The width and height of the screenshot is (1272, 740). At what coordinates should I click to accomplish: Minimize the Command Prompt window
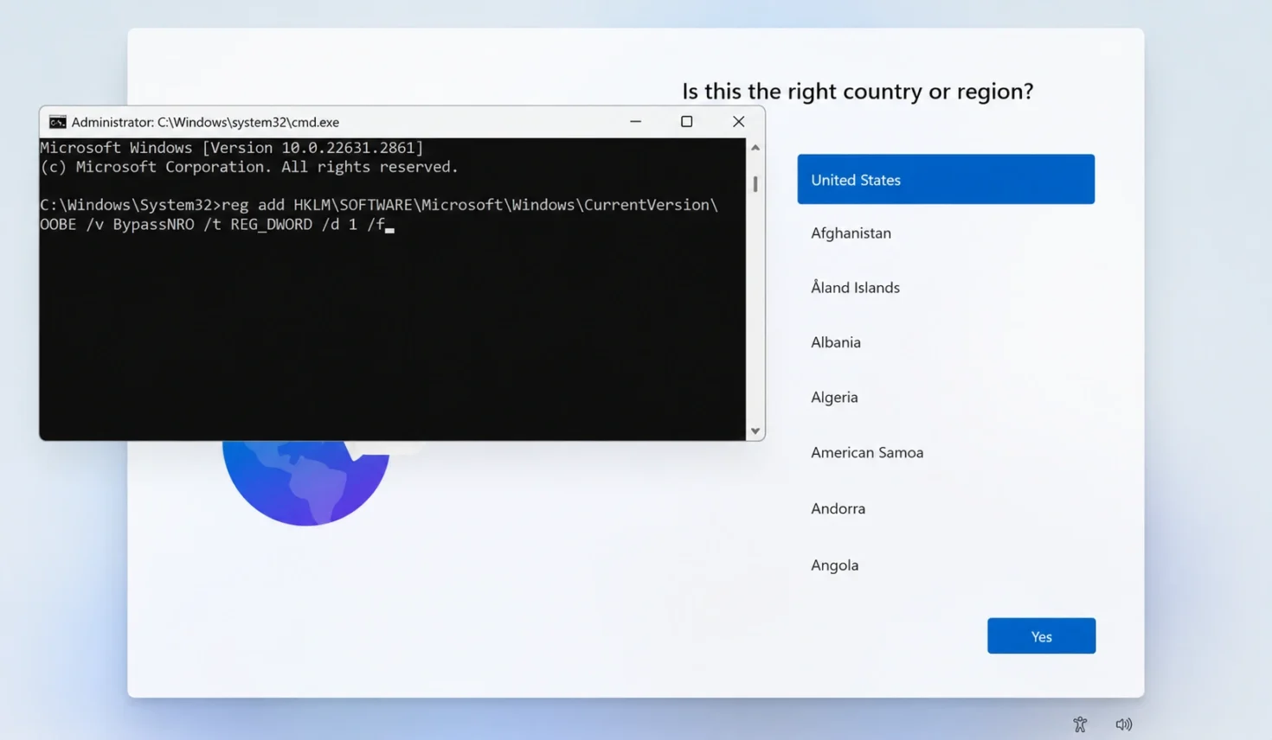635,122
